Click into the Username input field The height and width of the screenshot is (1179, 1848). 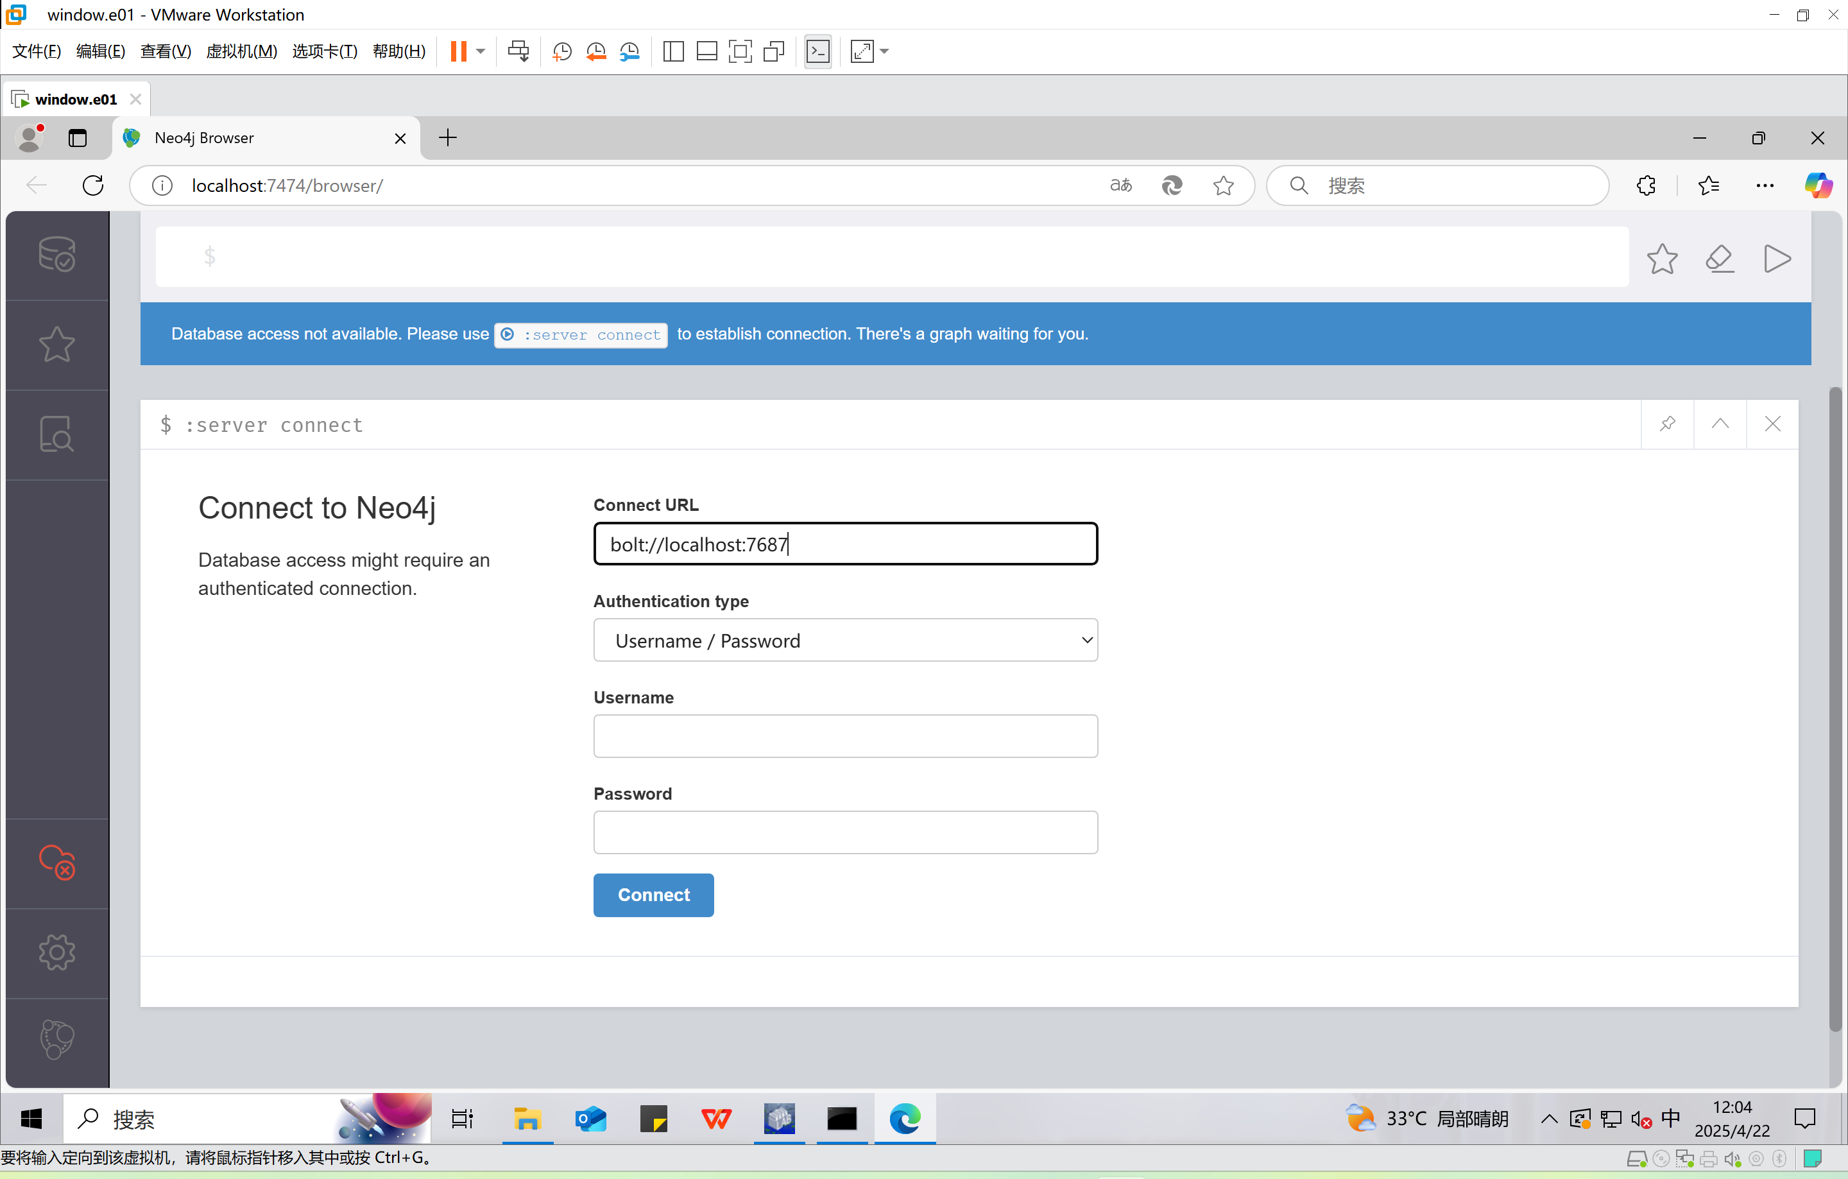[x=845, y=736]
